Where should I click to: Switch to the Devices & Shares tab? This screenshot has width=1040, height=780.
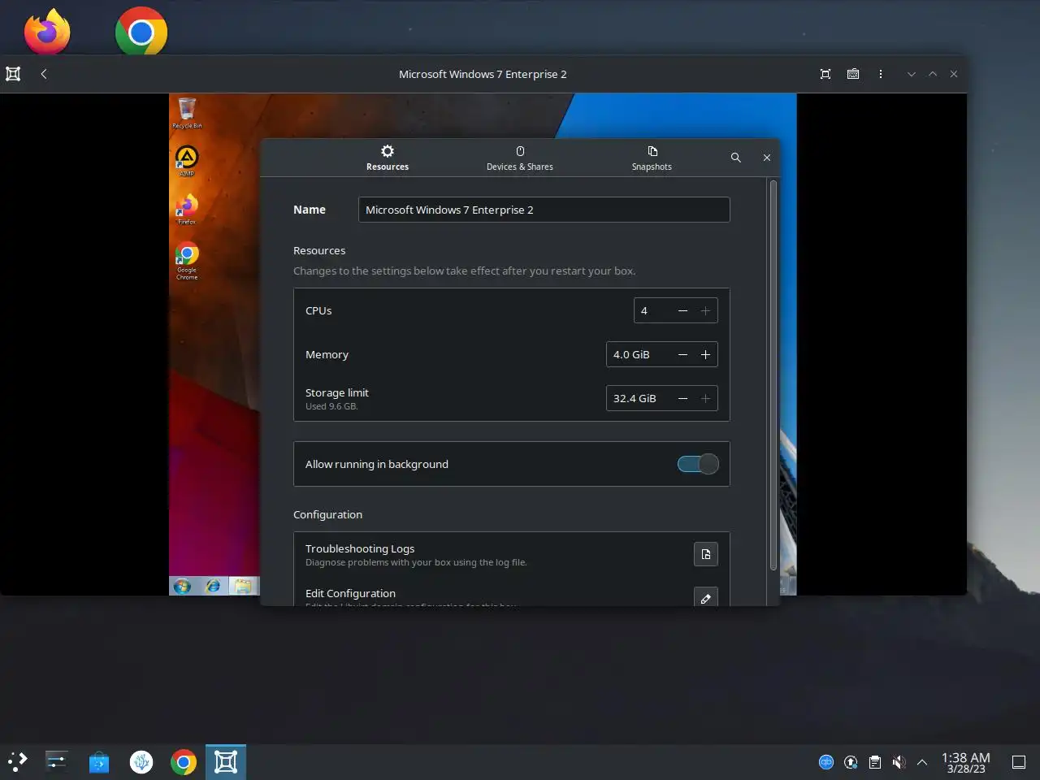[520, 158]
